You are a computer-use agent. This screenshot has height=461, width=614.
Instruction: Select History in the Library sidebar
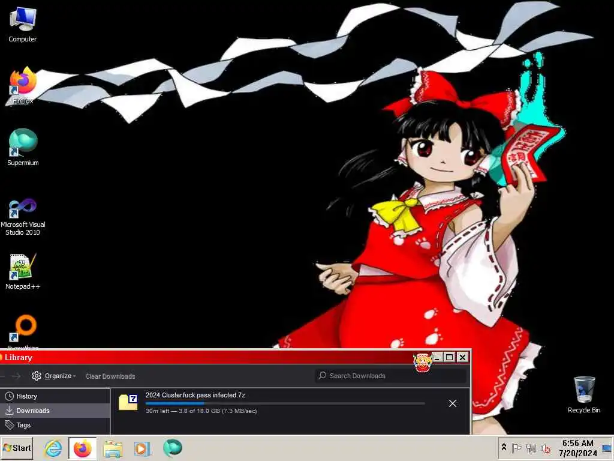tap(55, 396)
